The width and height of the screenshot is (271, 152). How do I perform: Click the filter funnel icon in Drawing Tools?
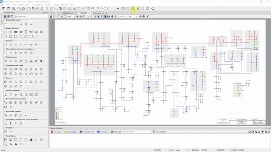(12, 16)
